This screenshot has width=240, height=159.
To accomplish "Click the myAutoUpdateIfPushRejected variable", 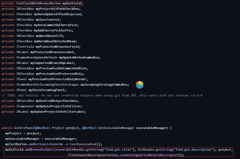I will [x=57, y=14].
